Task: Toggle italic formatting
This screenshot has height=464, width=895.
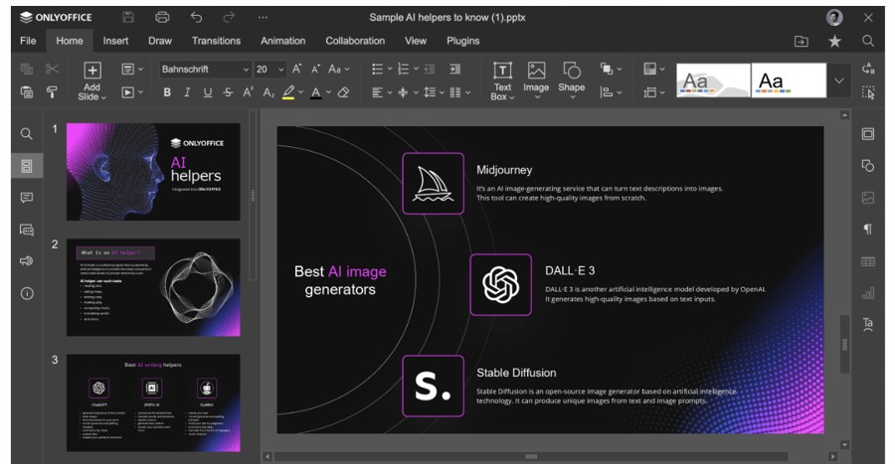Action: click(187, 92)
